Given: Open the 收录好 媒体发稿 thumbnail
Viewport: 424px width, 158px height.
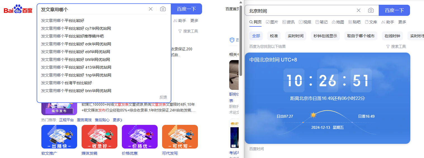Looking at the screenshot, I should tap(100, 137).
